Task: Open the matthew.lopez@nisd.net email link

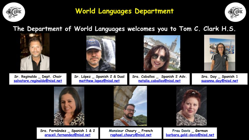Action: tap(99, 81)
